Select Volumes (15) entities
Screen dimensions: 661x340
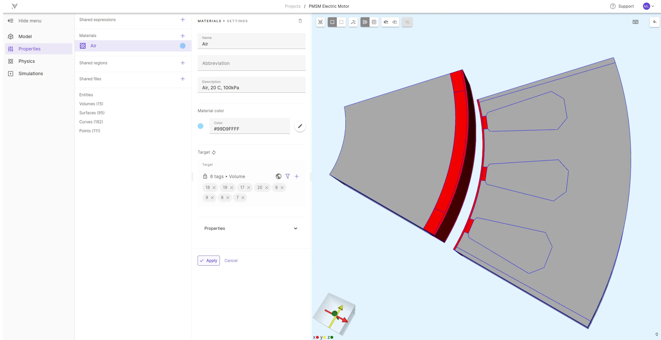(91, 104)
